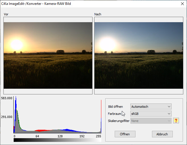Expand the Farbraum dropdown showing sRGB
The image size is (187, 145).
[151, 114]
